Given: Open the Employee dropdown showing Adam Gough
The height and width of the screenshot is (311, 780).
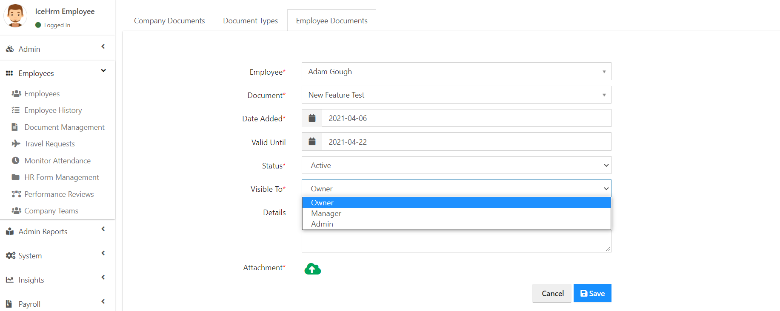Looking at the screenshot, I should click(x=457, y=71).
